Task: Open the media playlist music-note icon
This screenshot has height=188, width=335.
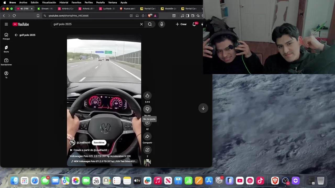Action: coord(182,16)
